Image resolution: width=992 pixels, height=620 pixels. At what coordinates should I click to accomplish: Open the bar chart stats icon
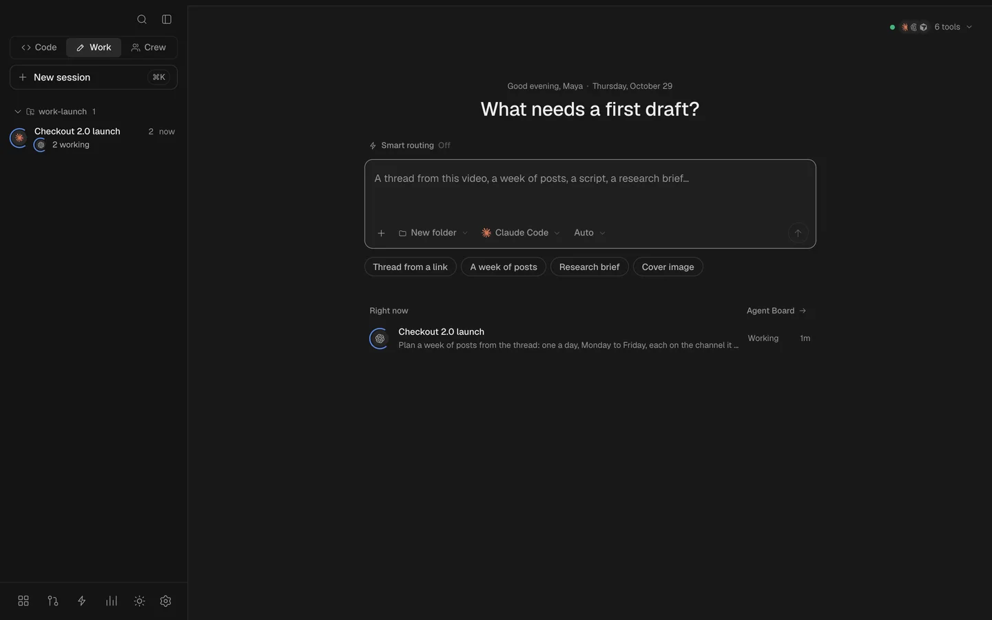pos(112,601)
